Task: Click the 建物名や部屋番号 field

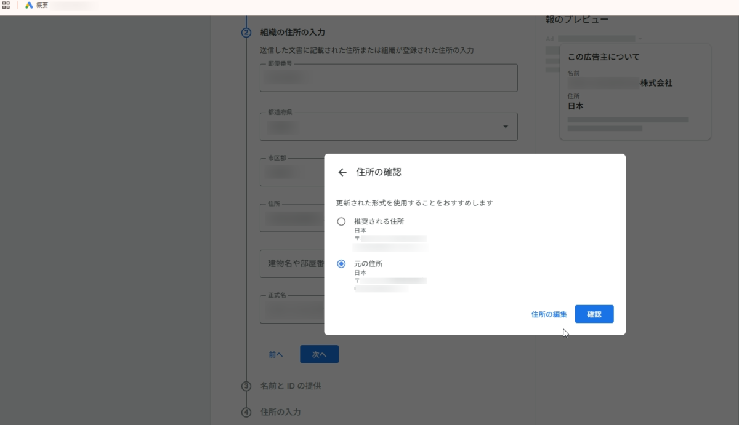Action: [x=292, y=263]
